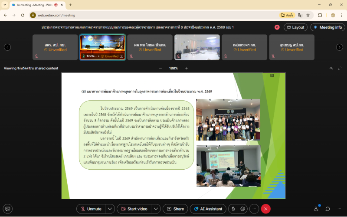Open closed captions button
This screenshot has width=347, height=217.
coord(7,209)
